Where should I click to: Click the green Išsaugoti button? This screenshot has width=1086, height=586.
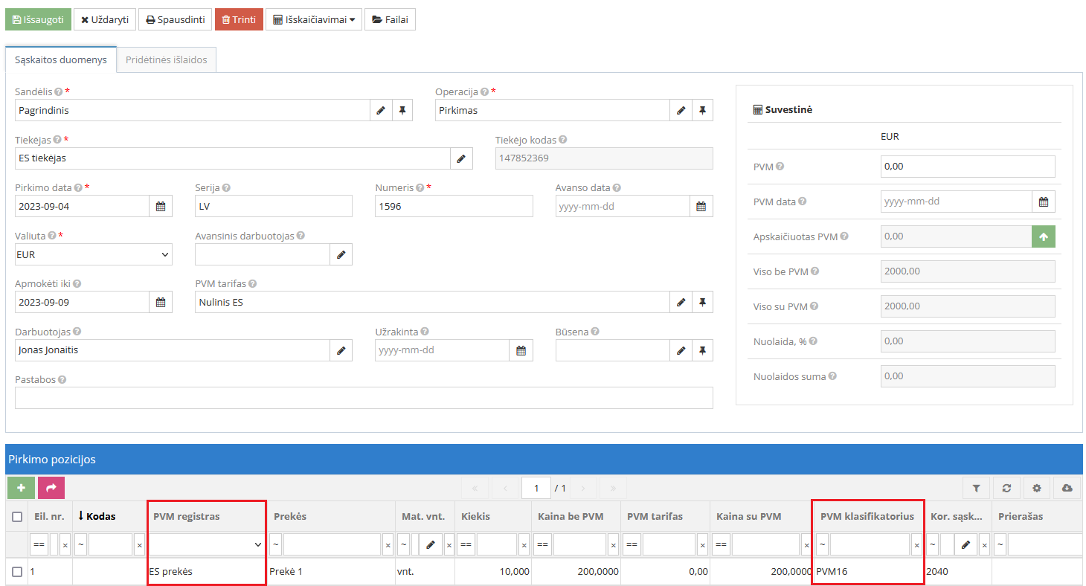tap(38, 19)
